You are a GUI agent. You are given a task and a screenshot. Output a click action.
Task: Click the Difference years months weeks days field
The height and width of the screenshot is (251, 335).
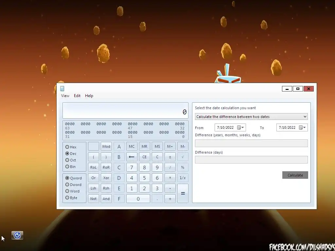251,143
